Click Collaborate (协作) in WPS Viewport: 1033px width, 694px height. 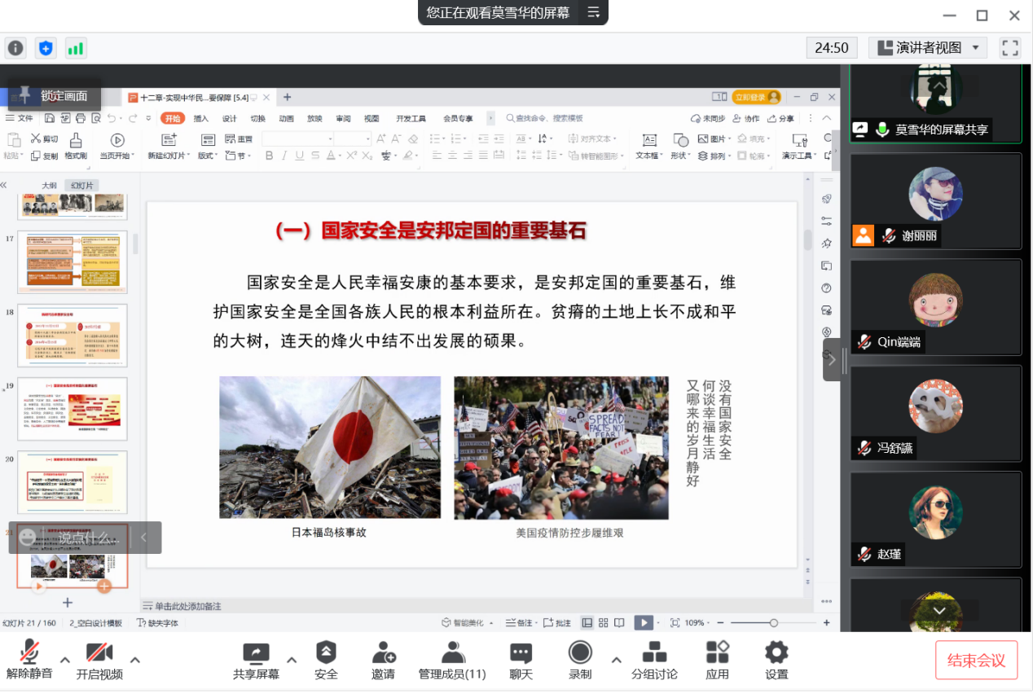pyautogui.click(x=746, y=119)
